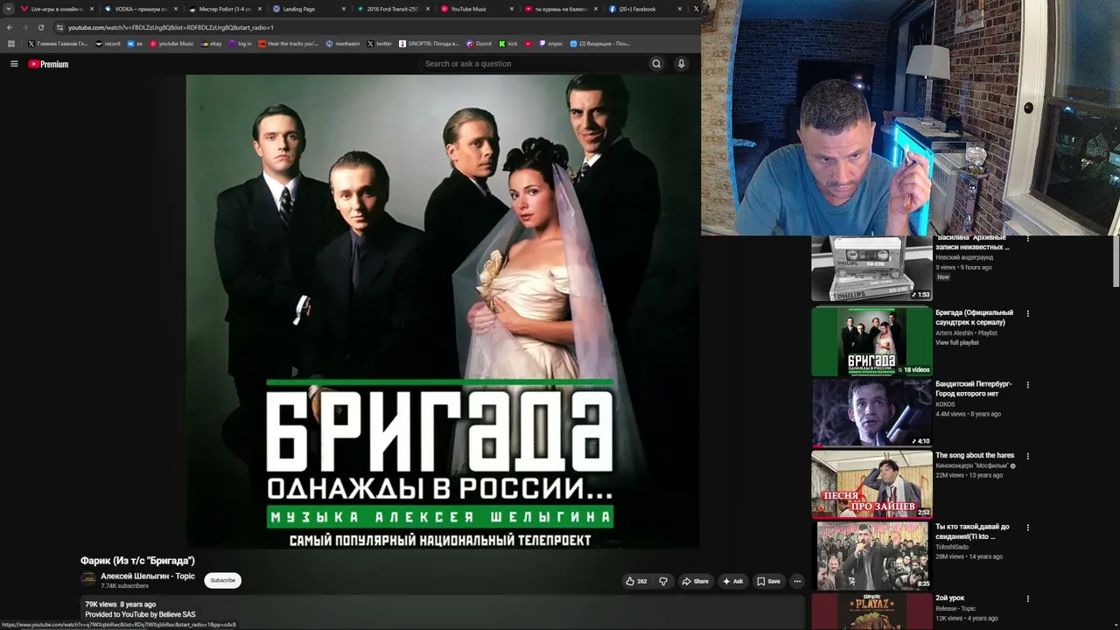Switch to the Facebook tab
The width and height of the screenshot is (1120, 630).
point(644,9)
